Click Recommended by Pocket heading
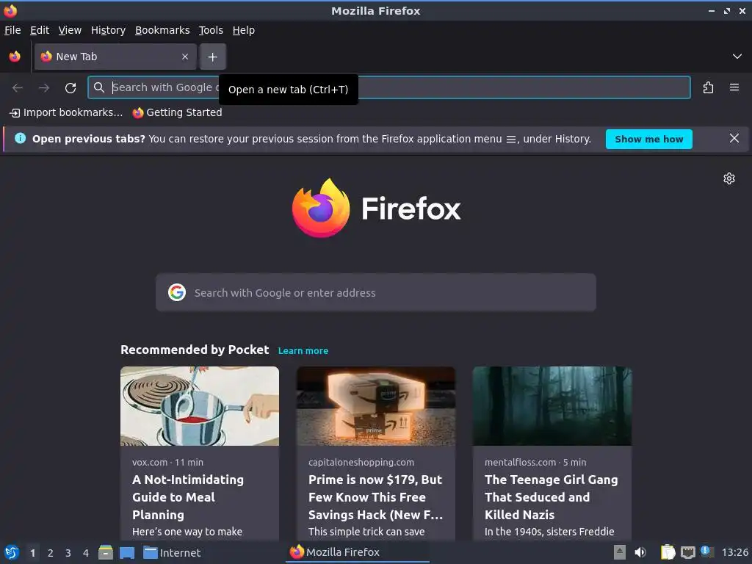752x564 pixels. [195, 350]
